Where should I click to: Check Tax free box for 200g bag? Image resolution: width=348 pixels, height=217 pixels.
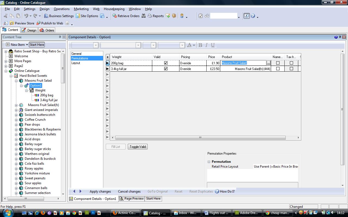(x=291, y=63)
